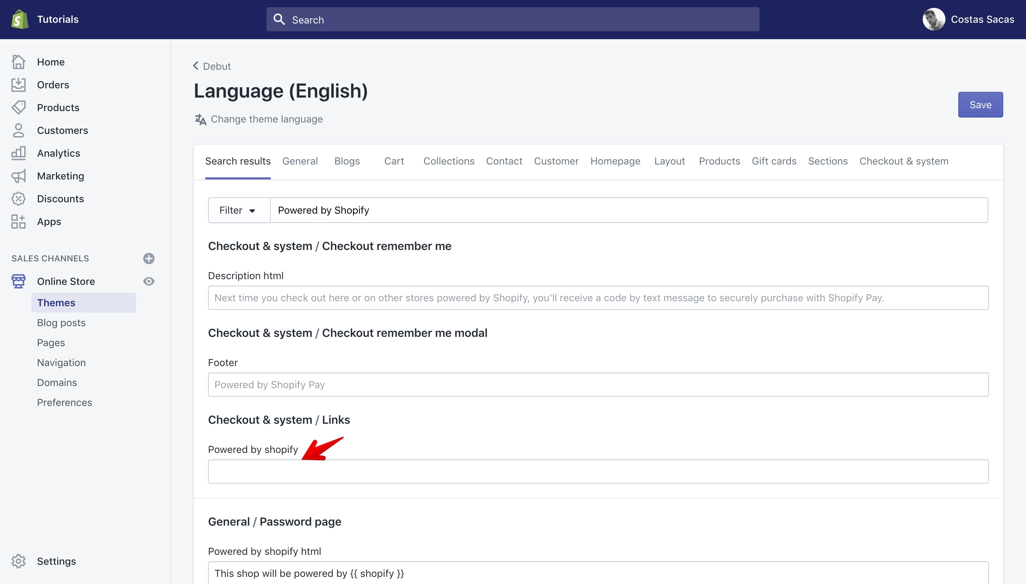Open Customers in sidebar
The image size is (1026, 584).
[63, 130]
